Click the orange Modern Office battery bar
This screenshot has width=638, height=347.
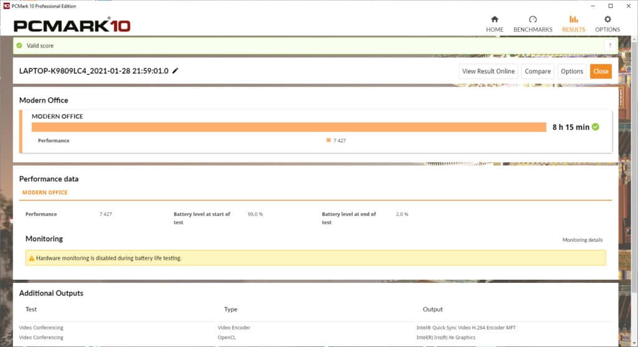pos(289,127)
